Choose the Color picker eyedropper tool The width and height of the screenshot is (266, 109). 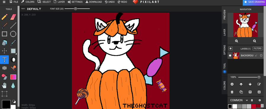click(13, 42)
